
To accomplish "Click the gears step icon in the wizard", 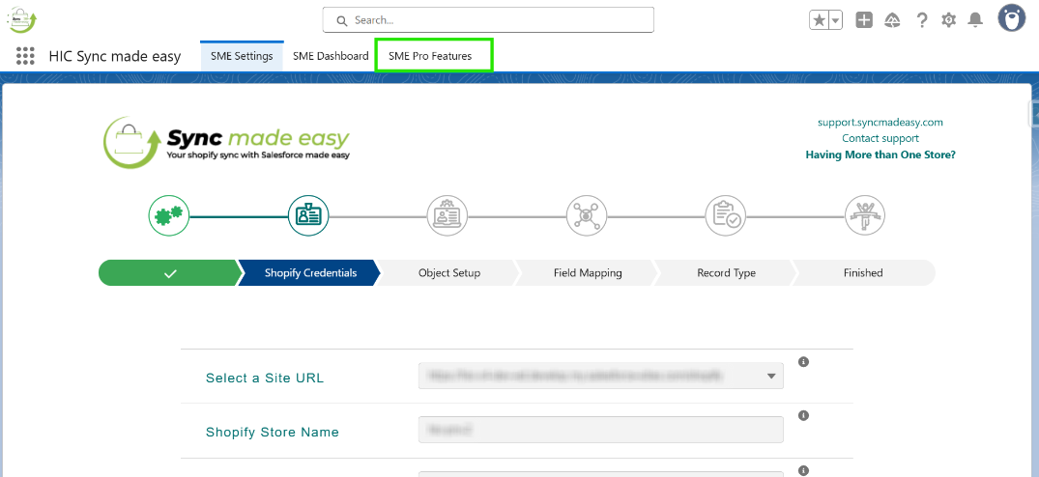I will 169,215.
